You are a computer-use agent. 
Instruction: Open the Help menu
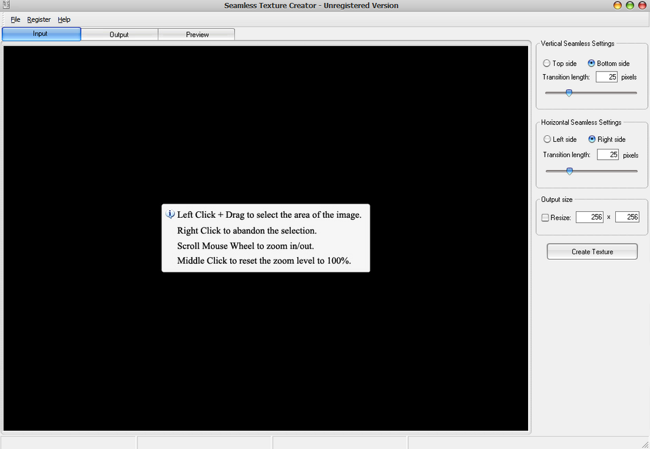64,19
